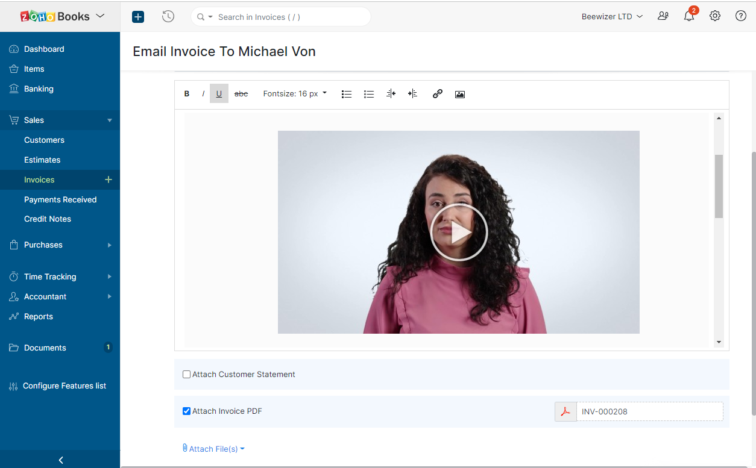Open the notifications bell
Viewport: 756px width, 468px height.
pyautogui.click(x=689, y=16)
